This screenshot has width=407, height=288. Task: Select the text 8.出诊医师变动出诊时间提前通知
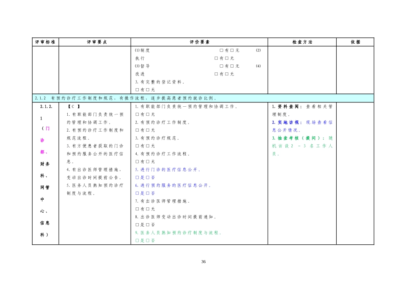(176, 217)
